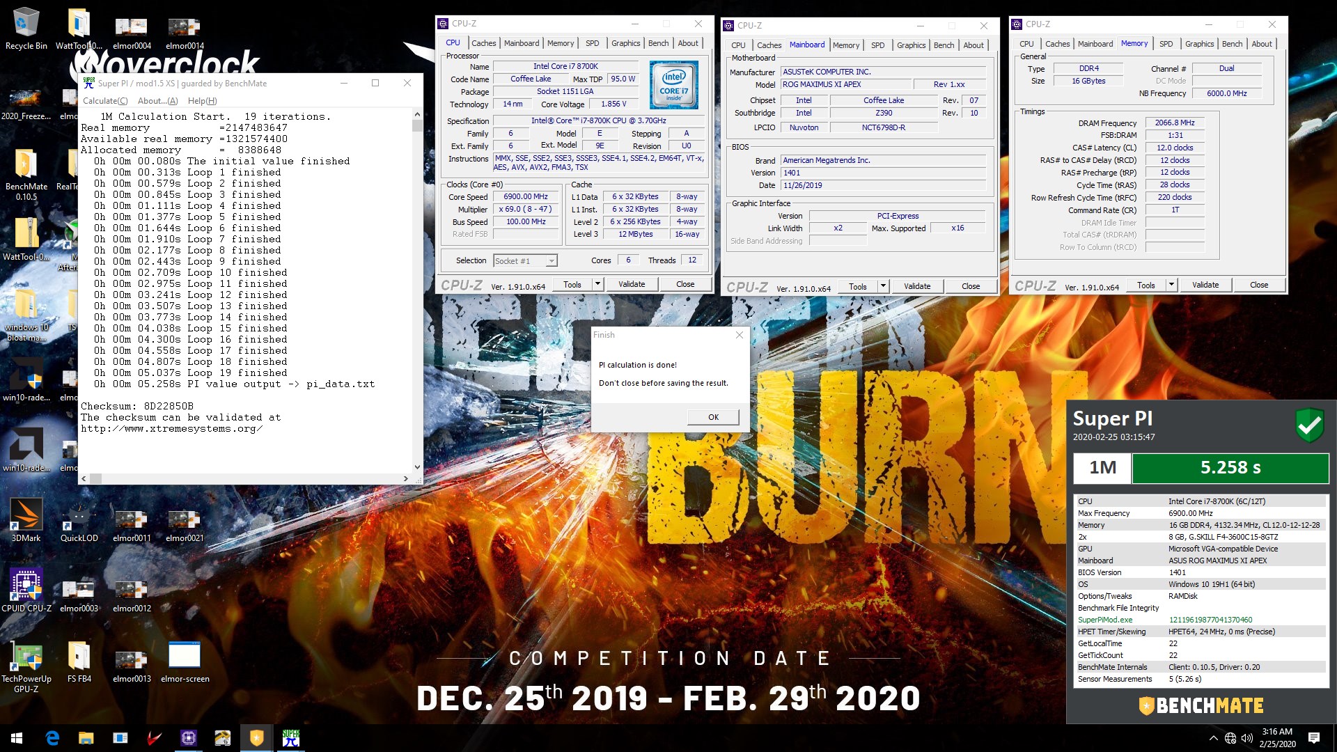
Task: Launch Microsoft Edge from the taskbar
Action: click(x=52, y=738)
